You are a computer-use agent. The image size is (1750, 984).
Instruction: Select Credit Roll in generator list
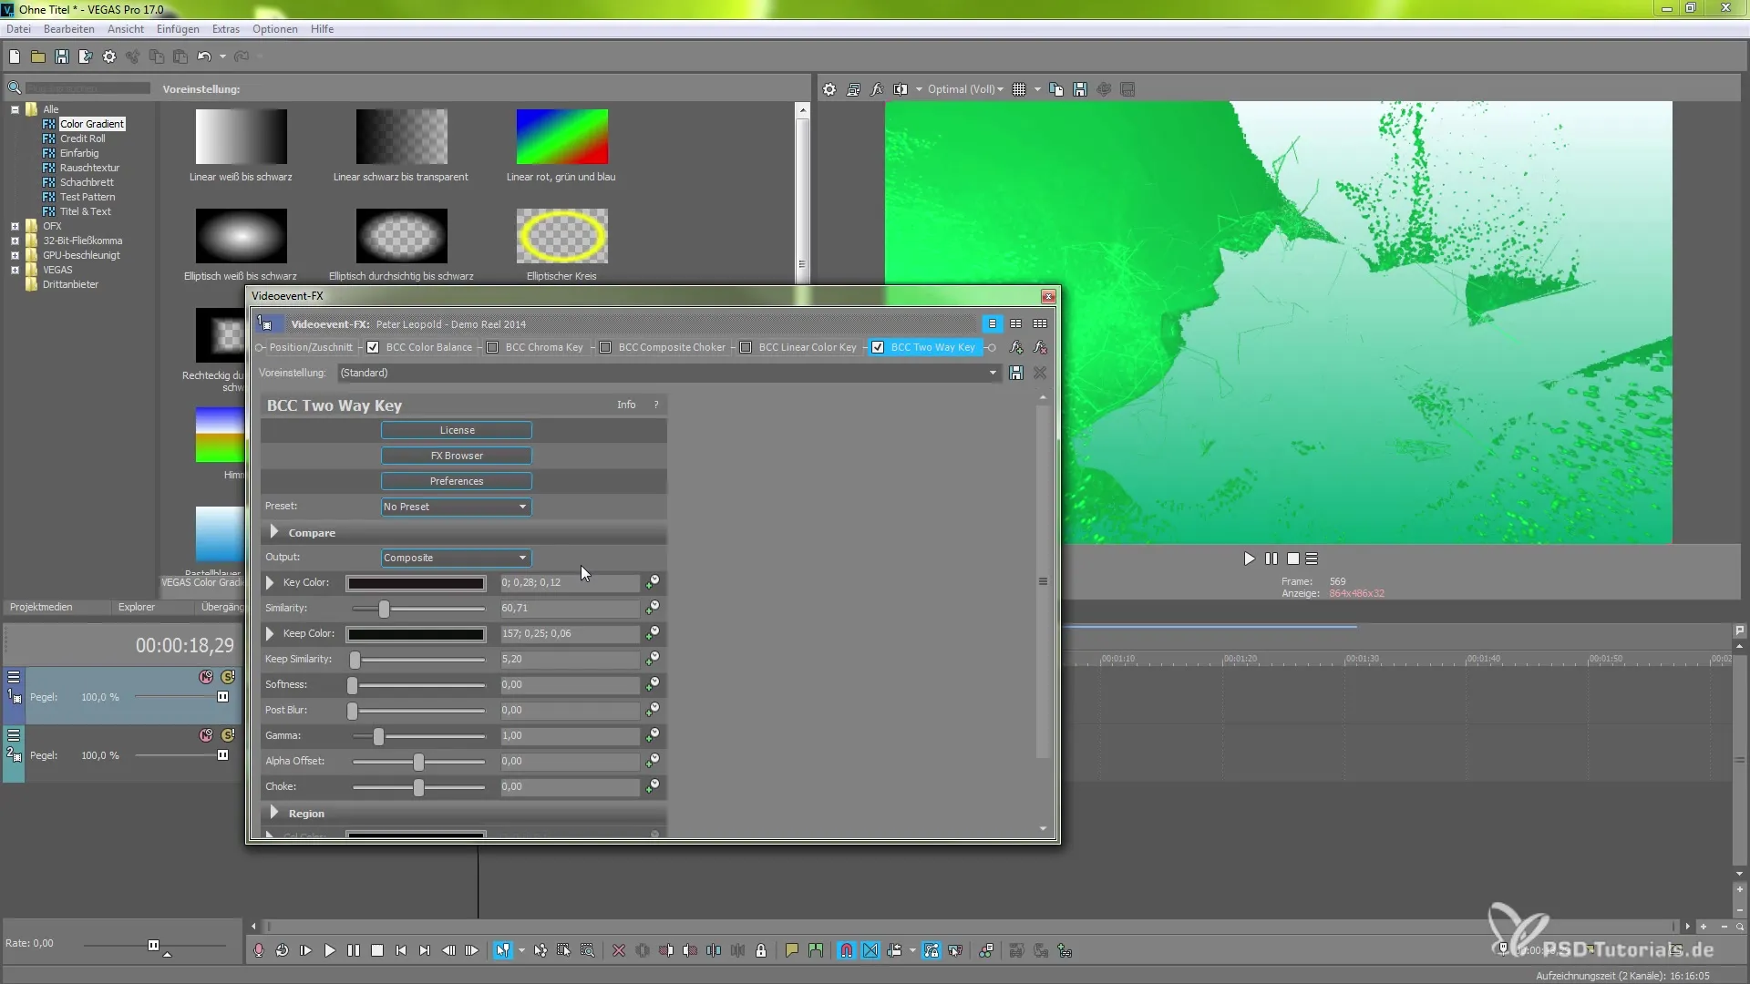point(82,138)
